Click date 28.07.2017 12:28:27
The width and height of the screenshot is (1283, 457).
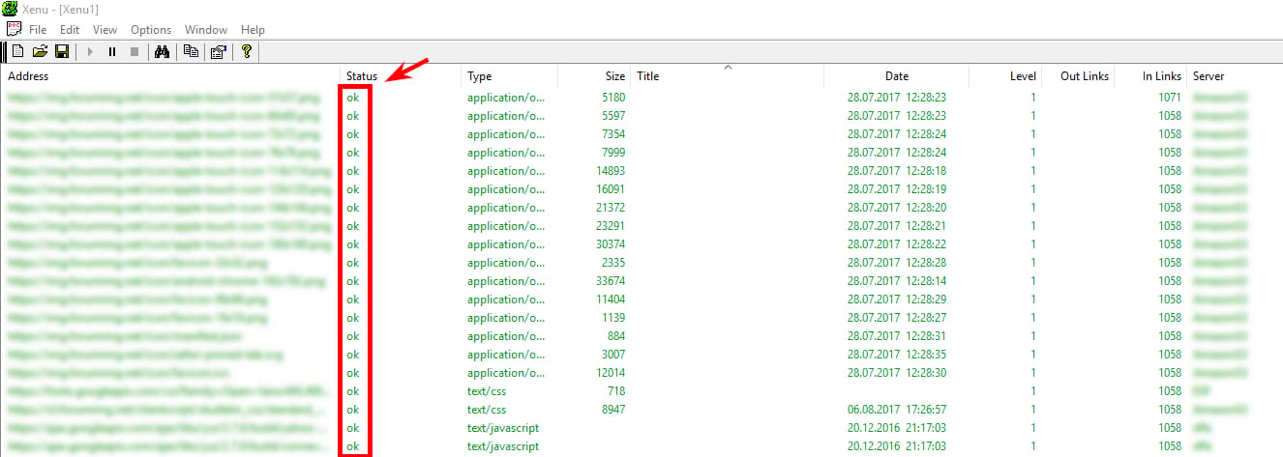[x=896, y=318]
